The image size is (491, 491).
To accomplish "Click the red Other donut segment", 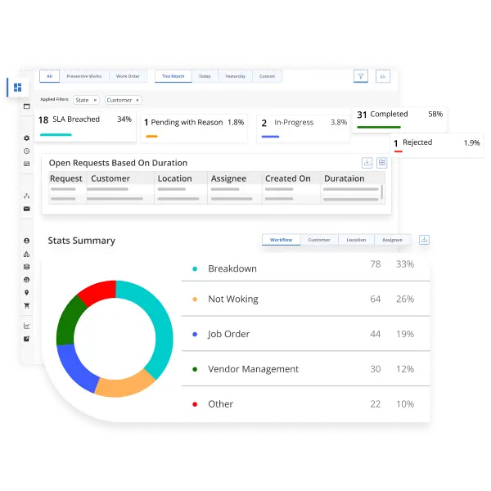I will 100,290.
